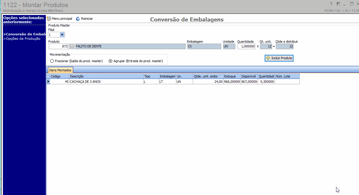Click the window restore-down icon
This screenshot has height=195, width=359.
pyautogui.click(x=338, y=4)
